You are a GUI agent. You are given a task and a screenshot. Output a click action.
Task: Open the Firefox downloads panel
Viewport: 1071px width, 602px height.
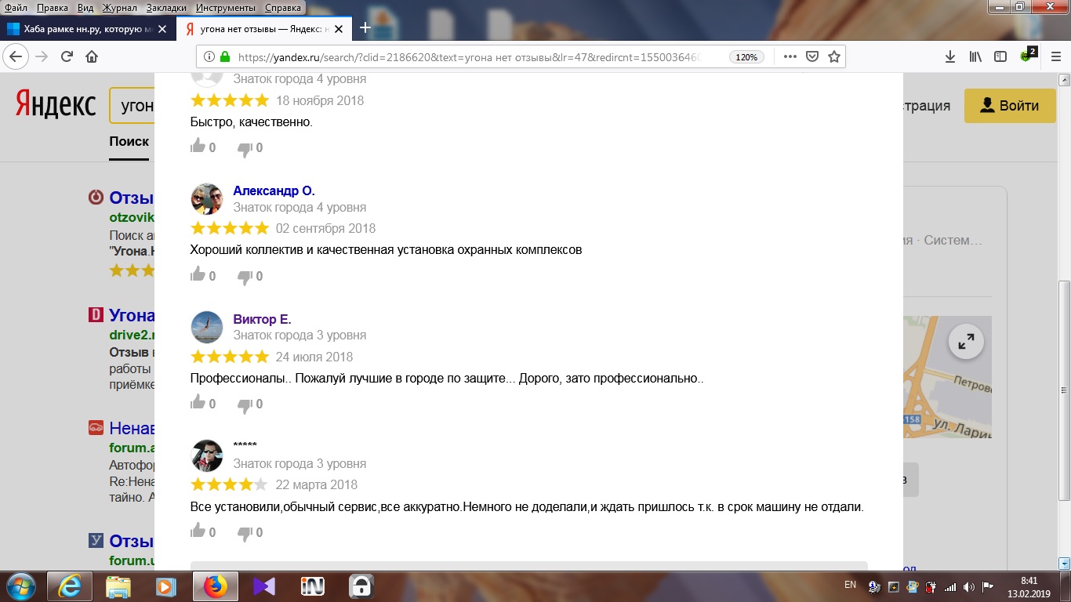950,56
